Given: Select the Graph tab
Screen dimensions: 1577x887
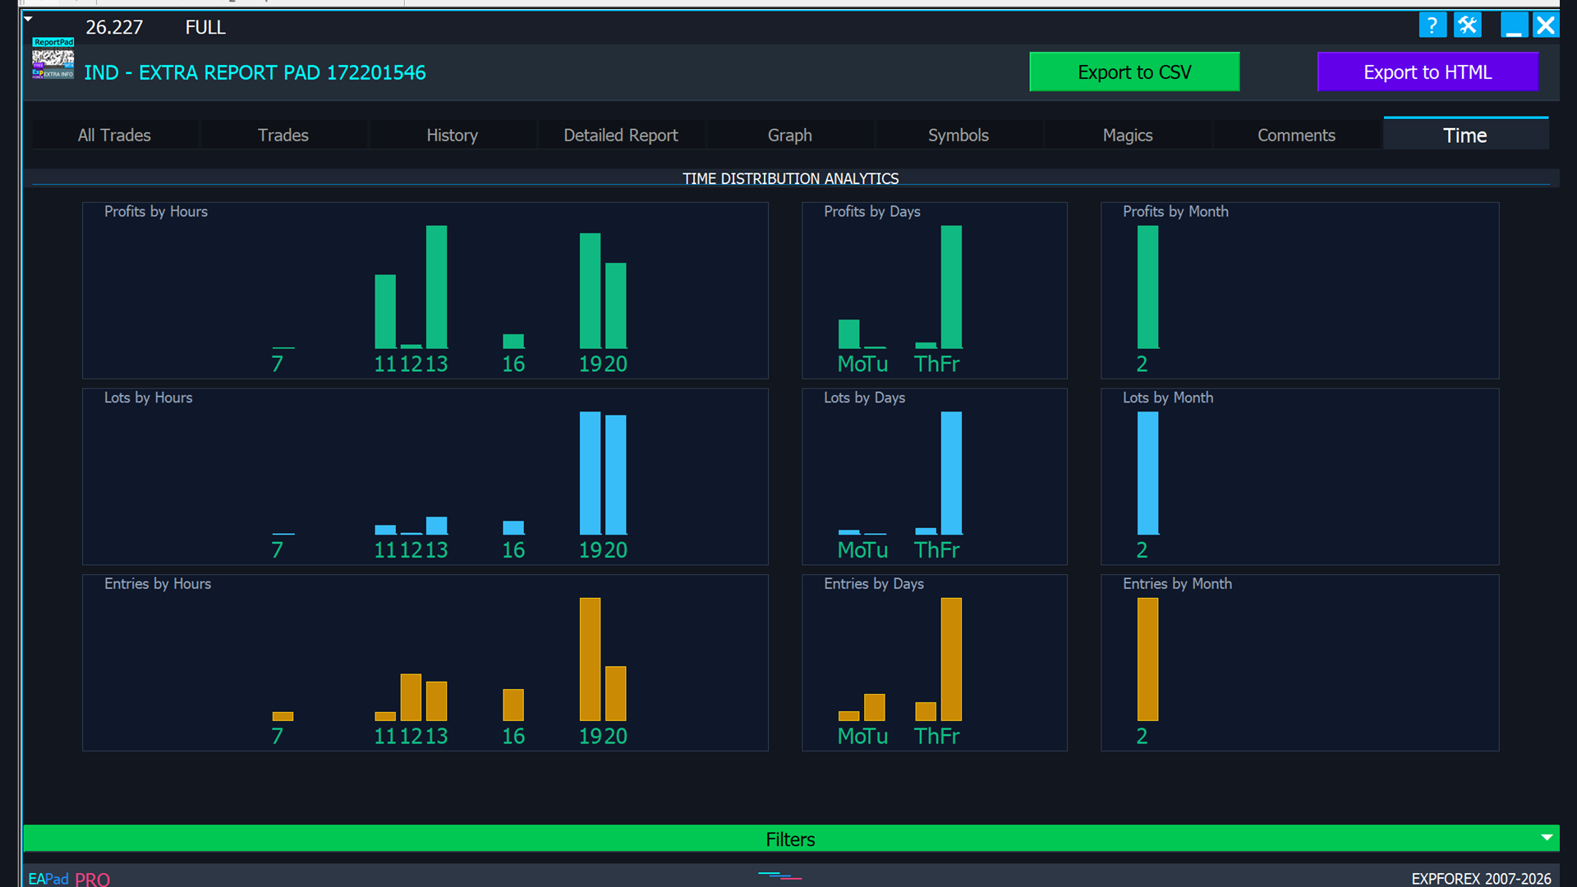Looking at the screenshot, I should [789, 135].
